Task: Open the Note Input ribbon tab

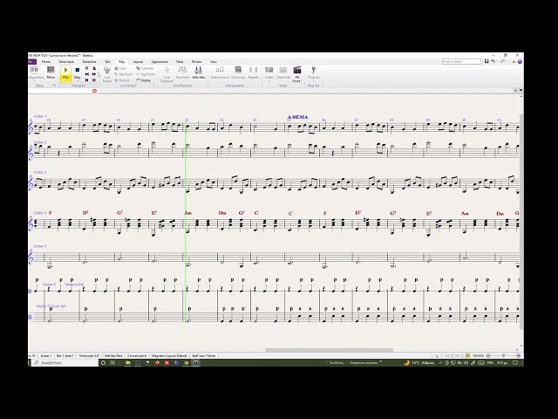Action: [x=66, y=62]
